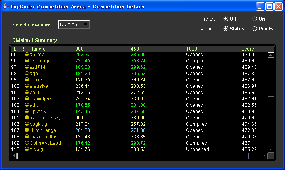Click ivan_metelsky's rating icon

(x=27, y=117)
